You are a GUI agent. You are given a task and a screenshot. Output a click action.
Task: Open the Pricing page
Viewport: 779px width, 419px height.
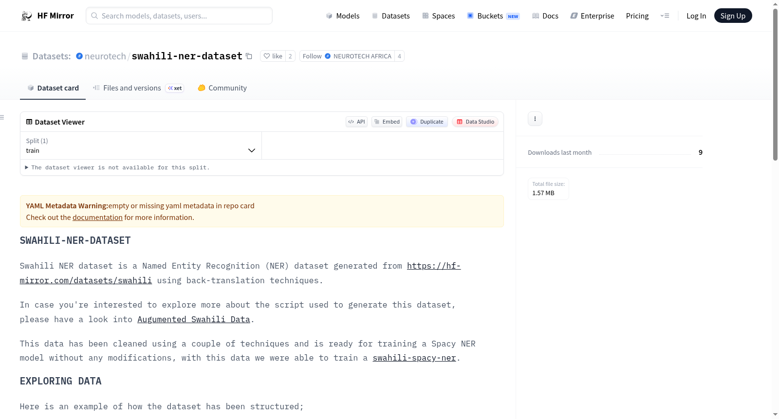(x=637, y=16)
